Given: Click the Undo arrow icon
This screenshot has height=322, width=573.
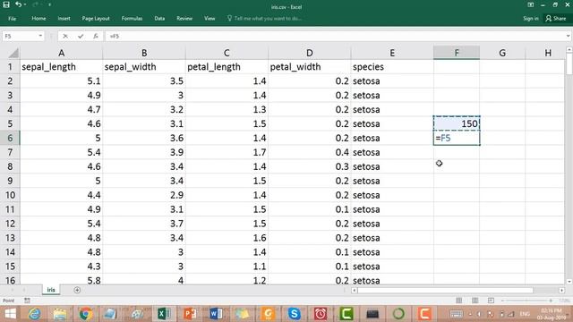Looking at the screenshot, I should [x=18, y=4].
